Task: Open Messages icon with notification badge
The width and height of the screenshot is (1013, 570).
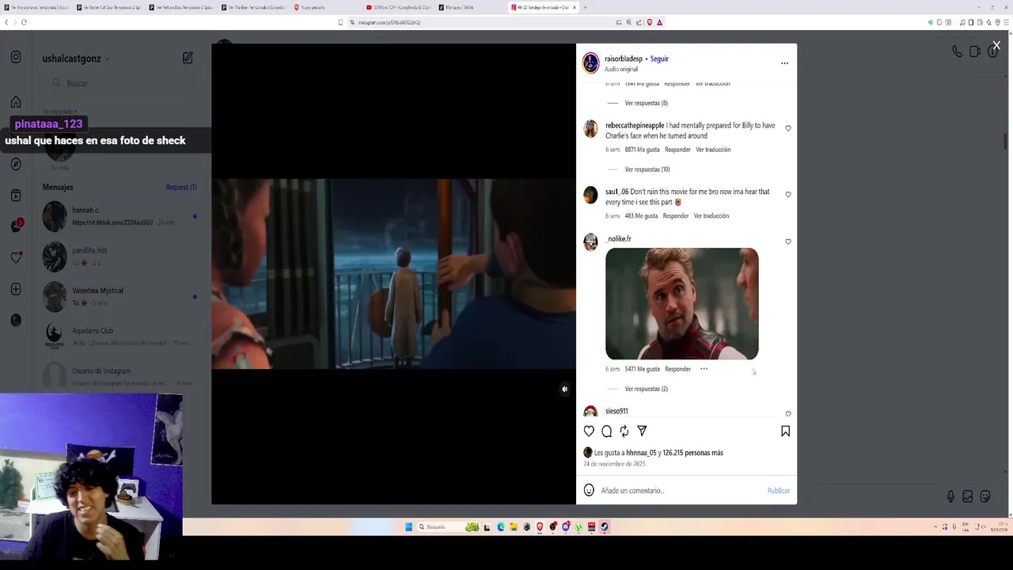Action: (x=16, y=226)
